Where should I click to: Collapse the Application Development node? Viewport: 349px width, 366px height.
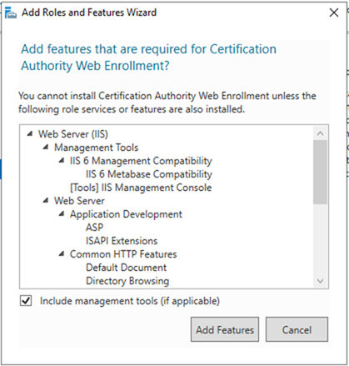click(x=62, y=214)
